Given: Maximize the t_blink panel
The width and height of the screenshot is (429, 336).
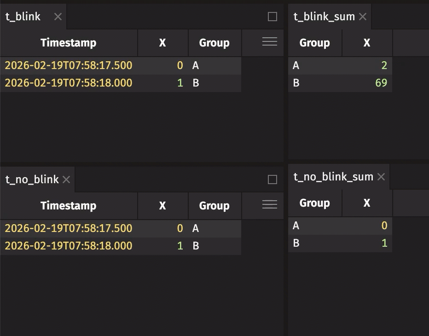Looking at the screenshot, I should tap(272, 17).
